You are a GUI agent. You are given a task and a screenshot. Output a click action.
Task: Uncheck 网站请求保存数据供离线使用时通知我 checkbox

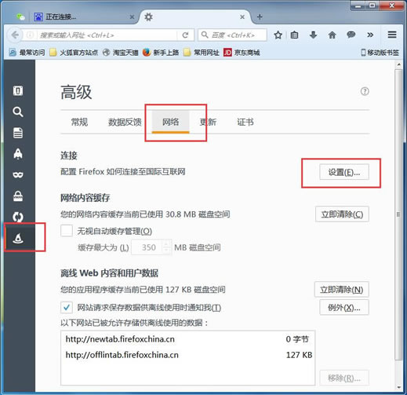pyautogui.click(x=67, y=307)
